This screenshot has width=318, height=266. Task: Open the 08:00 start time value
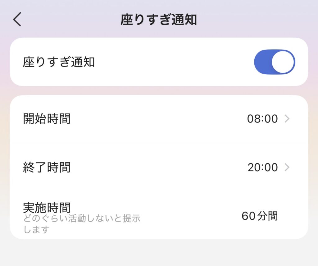(x=262, y=119)
